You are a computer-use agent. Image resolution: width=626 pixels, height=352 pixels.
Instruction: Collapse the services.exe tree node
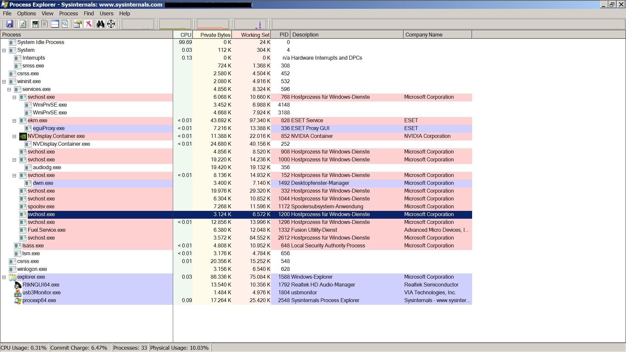pos(9,90)
